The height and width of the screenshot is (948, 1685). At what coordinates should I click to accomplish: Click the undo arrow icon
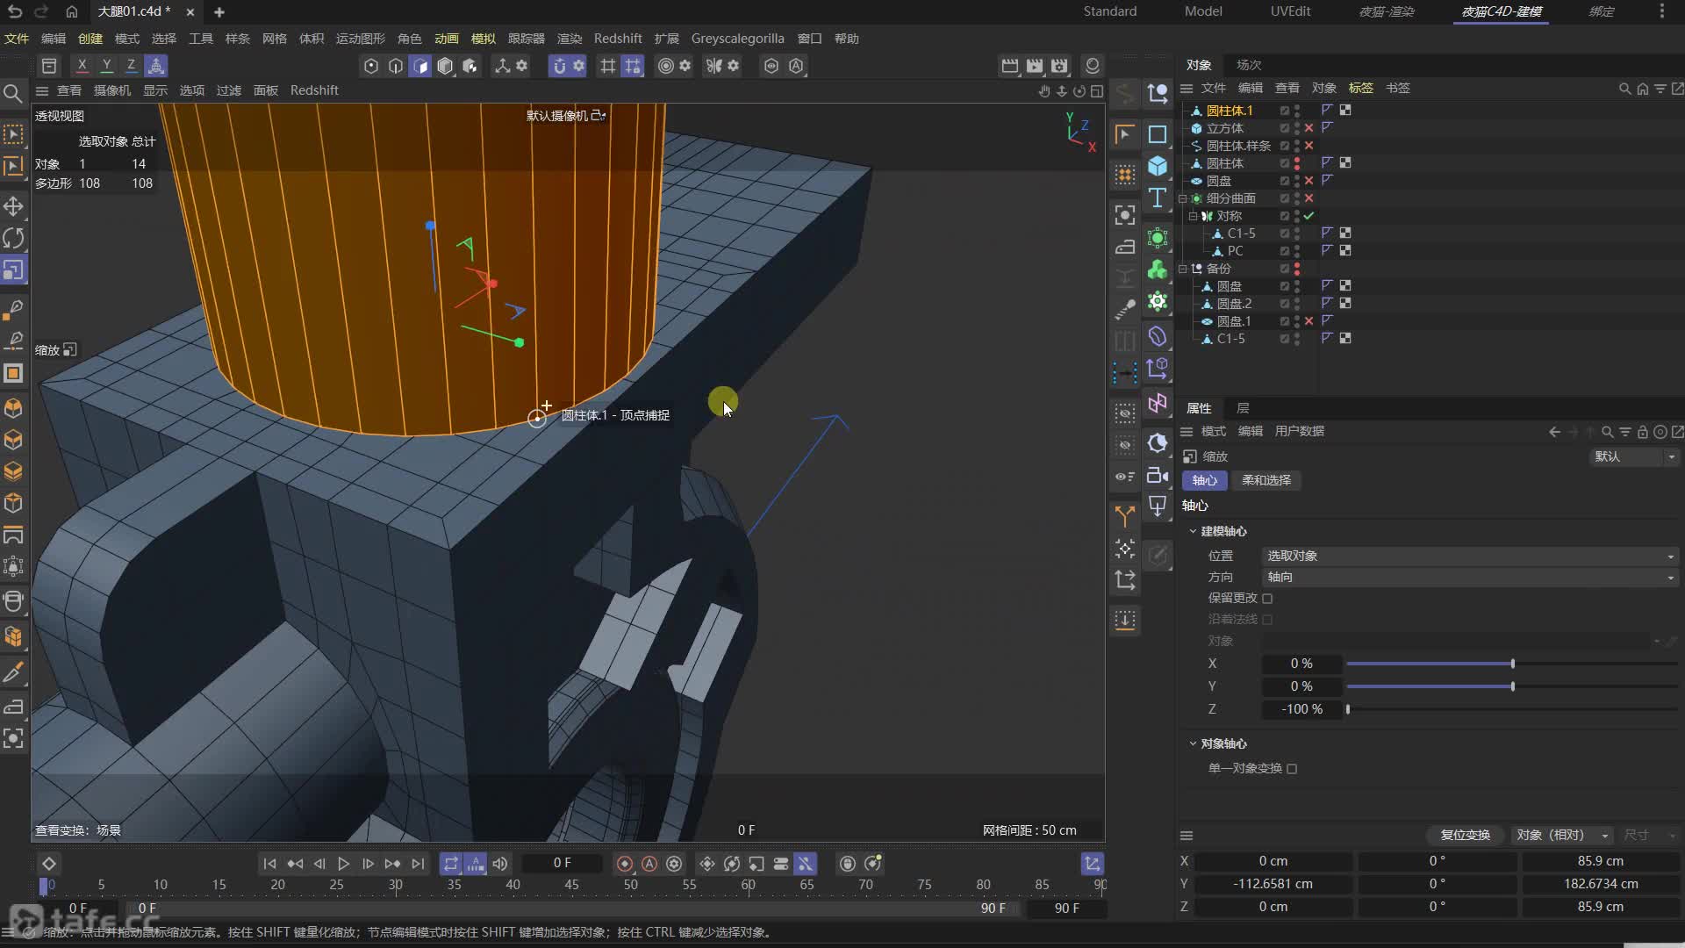(x=15, y=11)
